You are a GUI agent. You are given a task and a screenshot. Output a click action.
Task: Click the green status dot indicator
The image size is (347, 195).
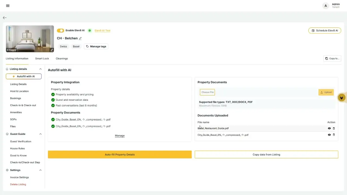pos(90,31)
